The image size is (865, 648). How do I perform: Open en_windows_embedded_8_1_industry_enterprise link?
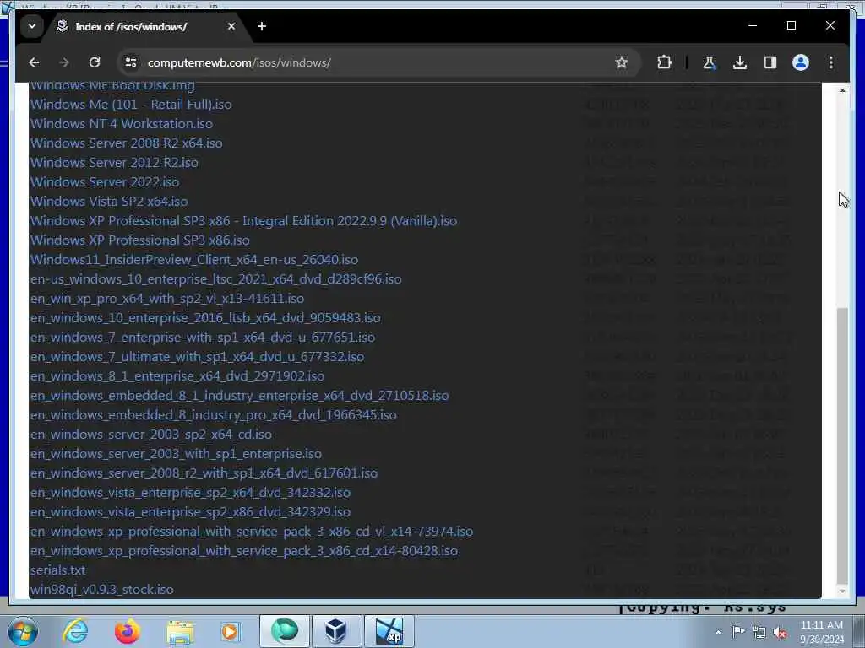click(239, 395)
